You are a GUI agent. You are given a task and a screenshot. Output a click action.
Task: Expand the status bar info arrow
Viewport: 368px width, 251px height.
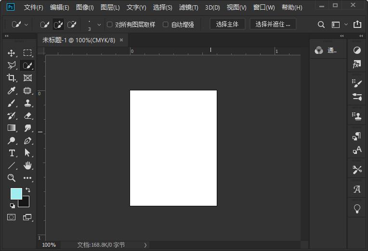click(145, 245)
